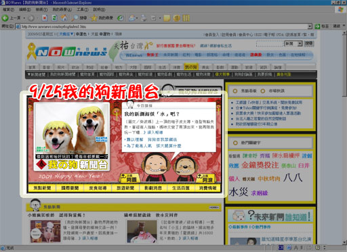Select the 市場快訊 circle option
Image resolution: width=347 pixels, height=252 pixels.
tap(263, 91)
